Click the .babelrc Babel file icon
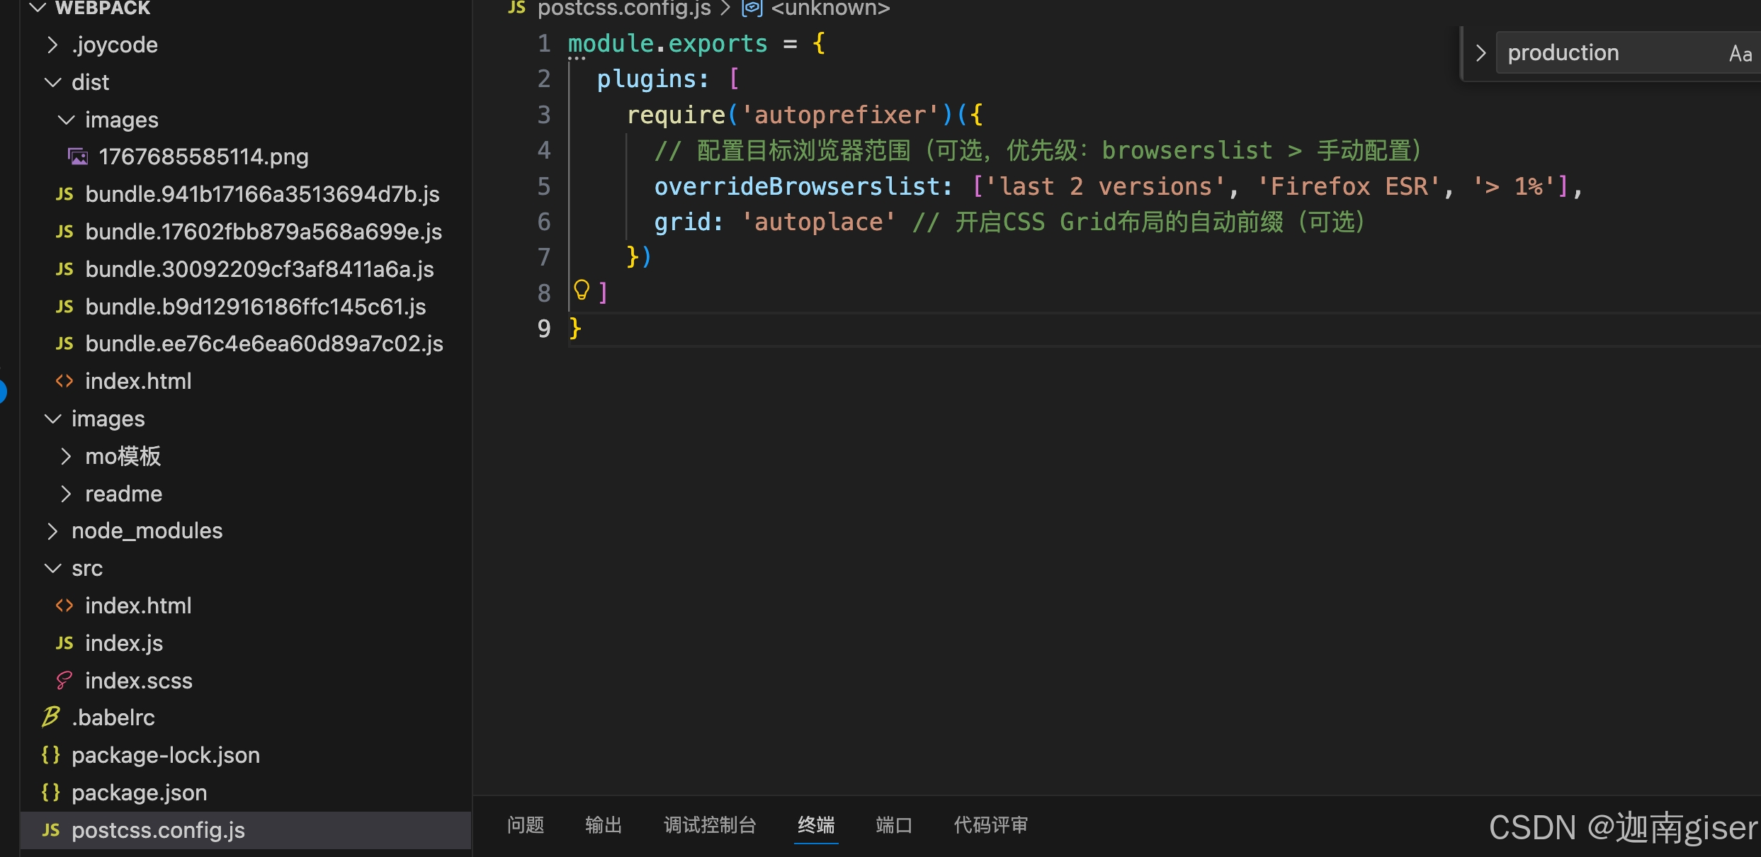 pyautogui.click(x=51, y=717)
